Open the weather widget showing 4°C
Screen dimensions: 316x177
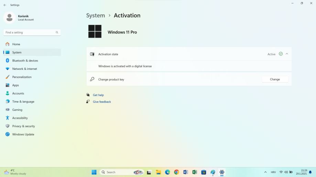pyautogui.click(x=15, y=172)
